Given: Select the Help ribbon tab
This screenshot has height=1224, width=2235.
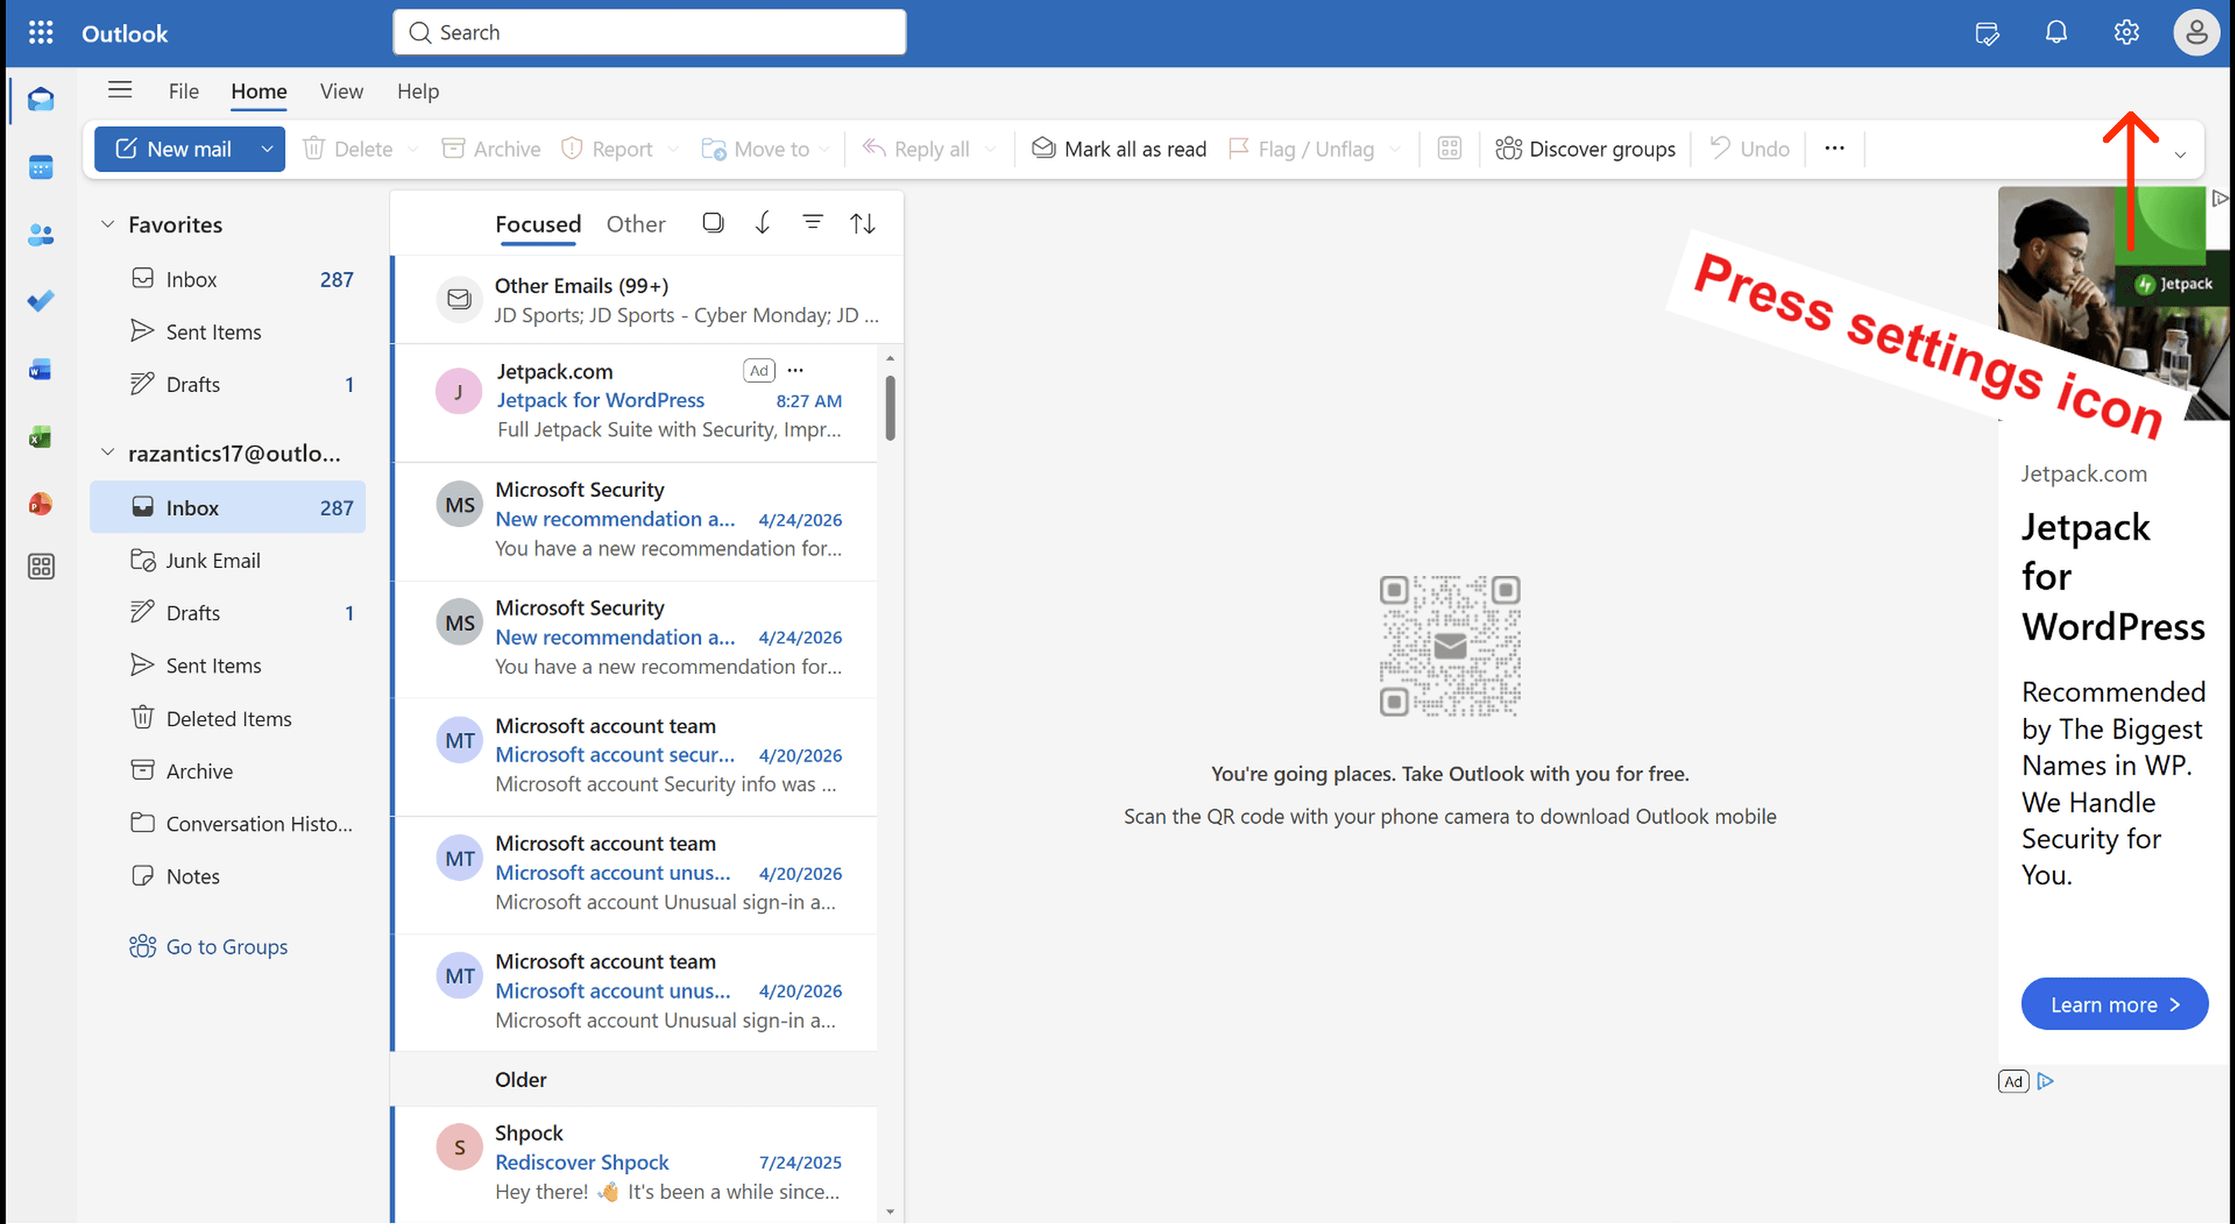Looking at the screenshot, I should click(x=418, y=91).
